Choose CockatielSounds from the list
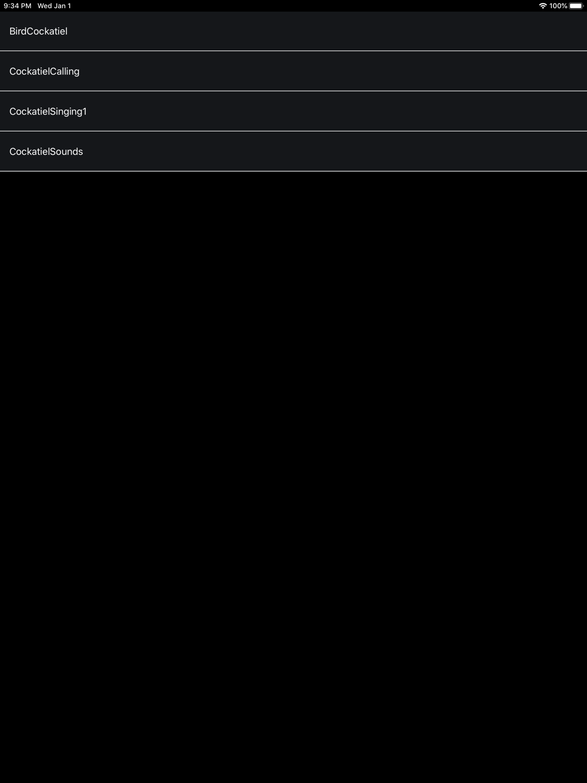This screenshot has width=587, height=783. [293, 151]
